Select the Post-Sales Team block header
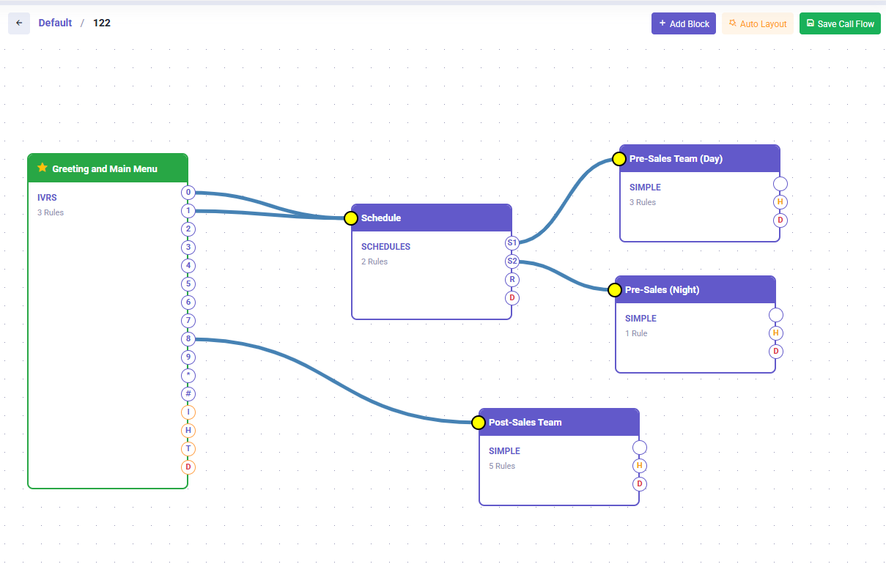This screenshot has height=564, width=886. point(559,423)
